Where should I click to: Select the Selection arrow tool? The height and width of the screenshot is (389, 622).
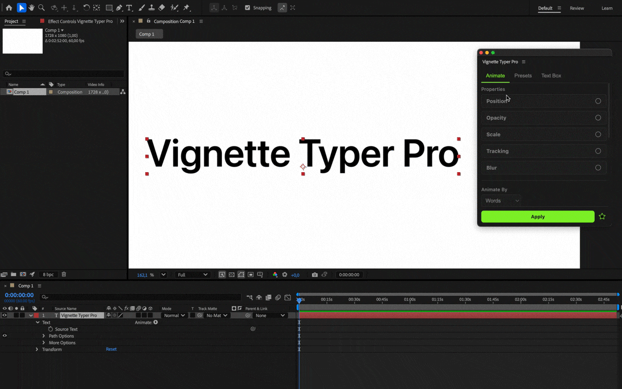pos(21,8)
